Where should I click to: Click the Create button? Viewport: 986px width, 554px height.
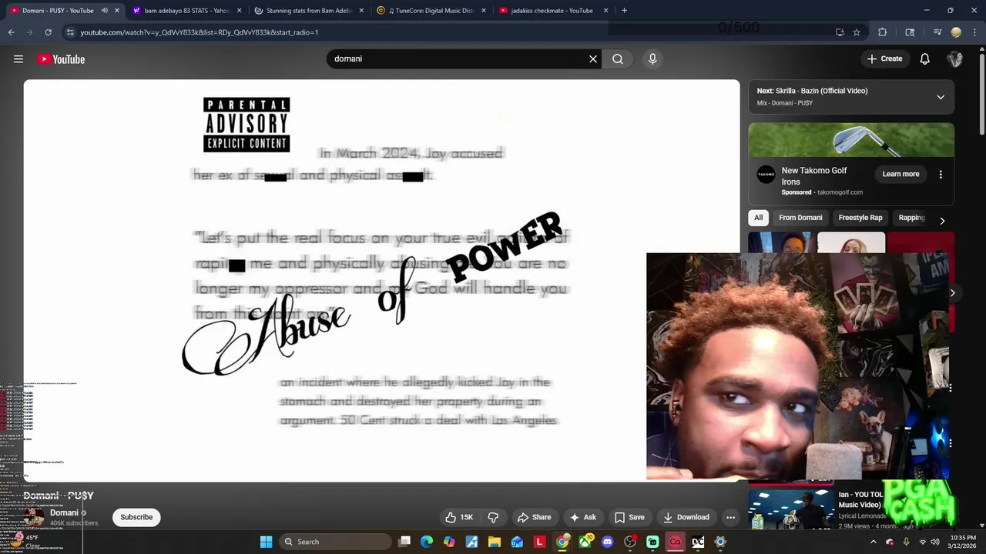click(884, 58)
